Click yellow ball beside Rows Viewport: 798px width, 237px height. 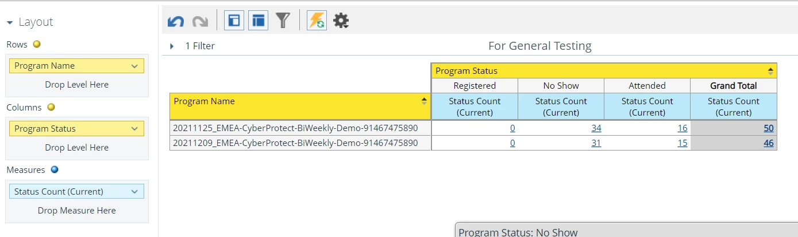click(x=37, y=44)
